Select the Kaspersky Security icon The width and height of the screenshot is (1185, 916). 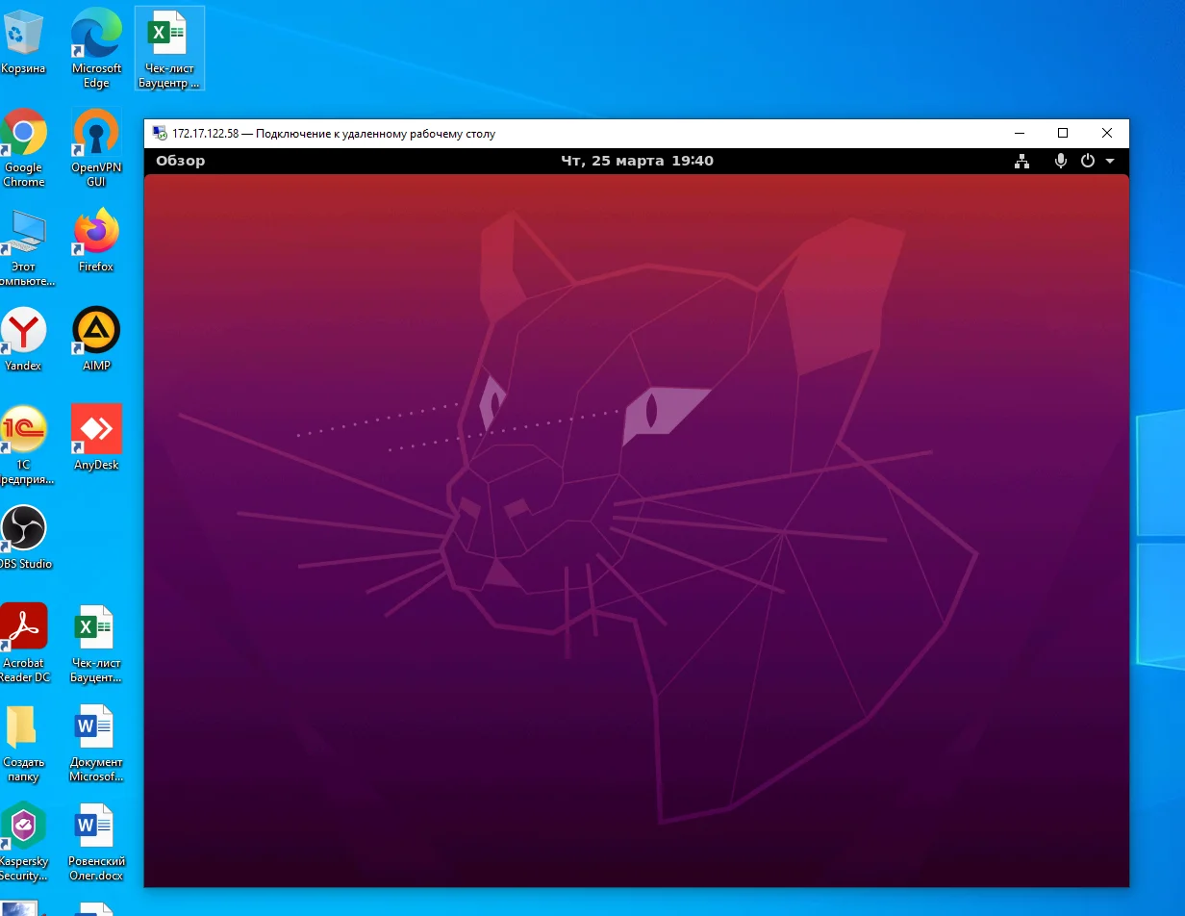pos(23,827)
